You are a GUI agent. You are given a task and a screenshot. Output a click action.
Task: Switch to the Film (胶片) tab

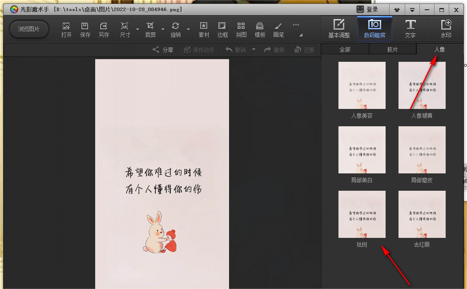tap(392, 49)
